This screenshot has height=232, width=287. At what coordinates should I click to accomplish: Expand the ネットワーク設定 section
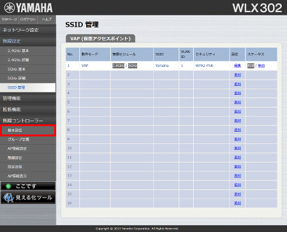tap(28, 30)
